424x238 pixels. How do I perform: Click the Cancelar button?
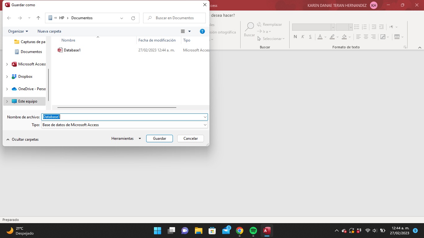(x=191, y=139)
